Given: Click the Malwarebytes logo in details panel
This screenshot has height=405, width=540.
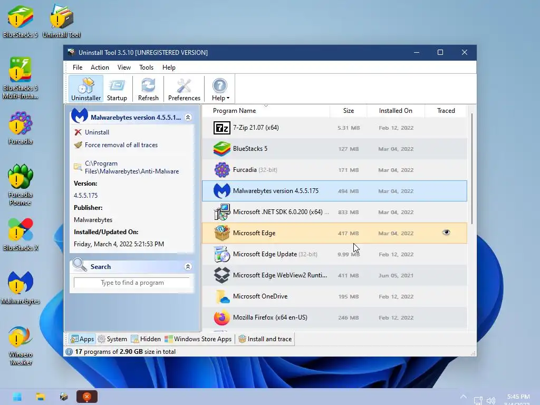Looking at the screenshot, I should (80, 116).
